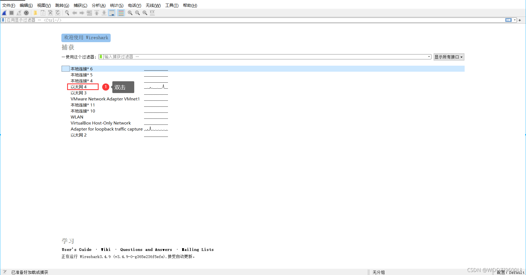Image resolution: width=526 pixels, height=275 pixels.
Task: Select interface 本地连接* 5
Action: tap(82, 75)
